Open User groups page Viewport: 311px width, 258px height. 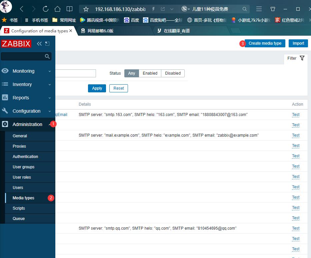30,167
